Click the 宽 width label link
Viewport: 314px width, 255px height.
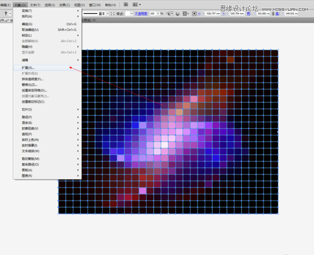tap(248, 14)
